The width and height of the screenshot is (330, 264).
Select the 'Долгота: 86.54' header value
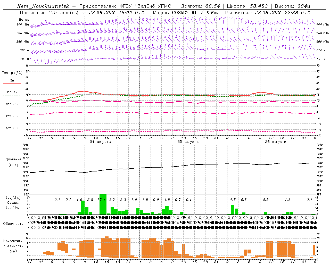point(200,6)
